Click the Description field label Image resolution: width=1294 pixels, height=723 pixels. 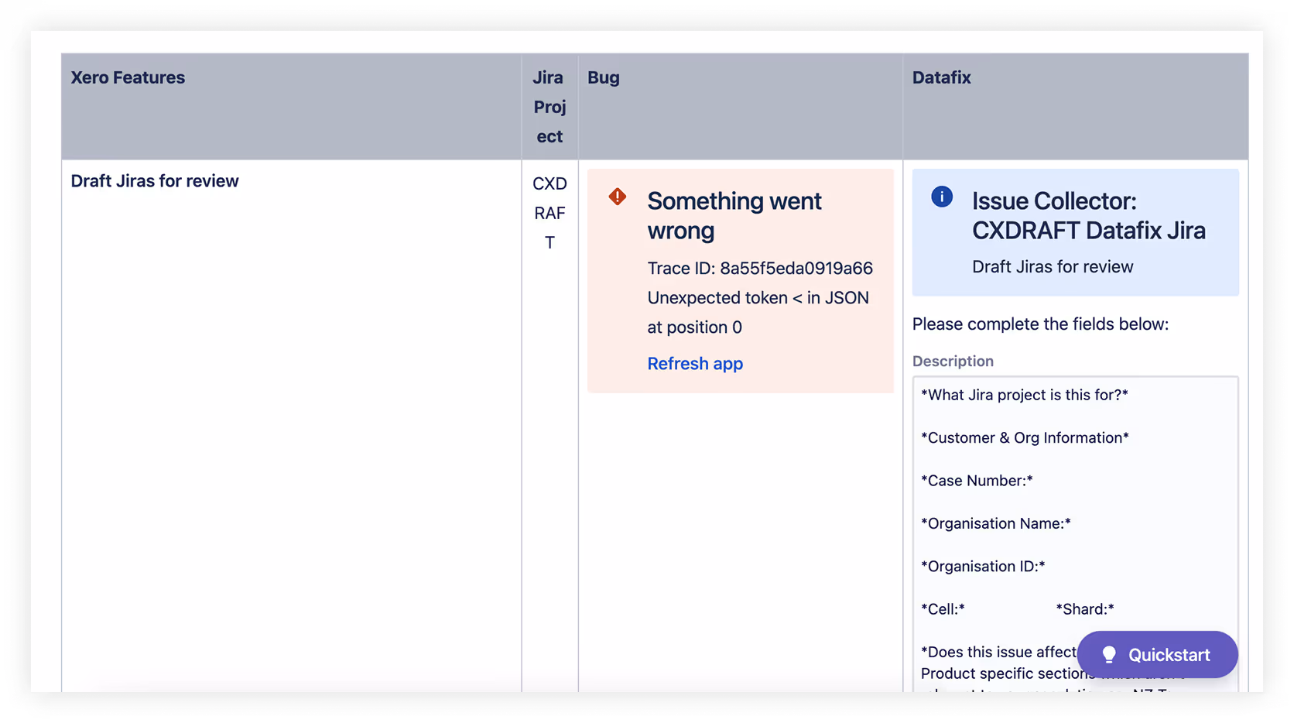953,361
